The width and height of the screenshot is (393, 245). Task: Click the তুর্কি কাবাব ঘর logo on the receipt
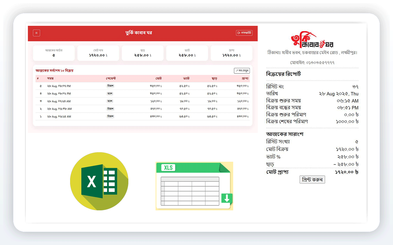point(312,41)
